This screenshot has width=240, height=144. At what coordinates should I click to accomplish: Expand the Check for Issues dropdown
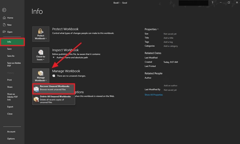click(41, 55)
